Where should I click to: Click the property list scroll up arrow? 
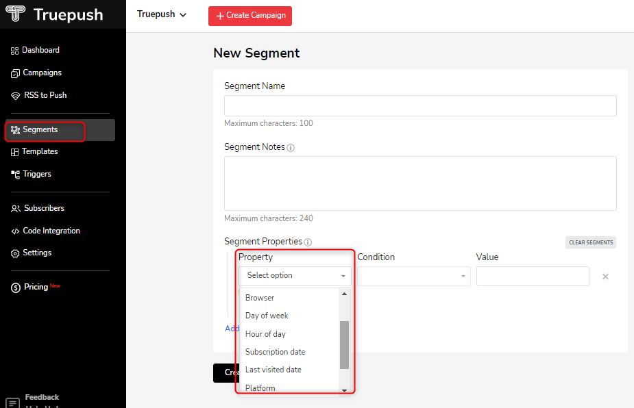[x=345, y=294]
